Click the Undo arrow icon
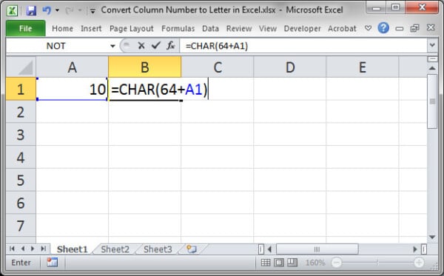Screen dimensions: 444x276 [47, 10]
